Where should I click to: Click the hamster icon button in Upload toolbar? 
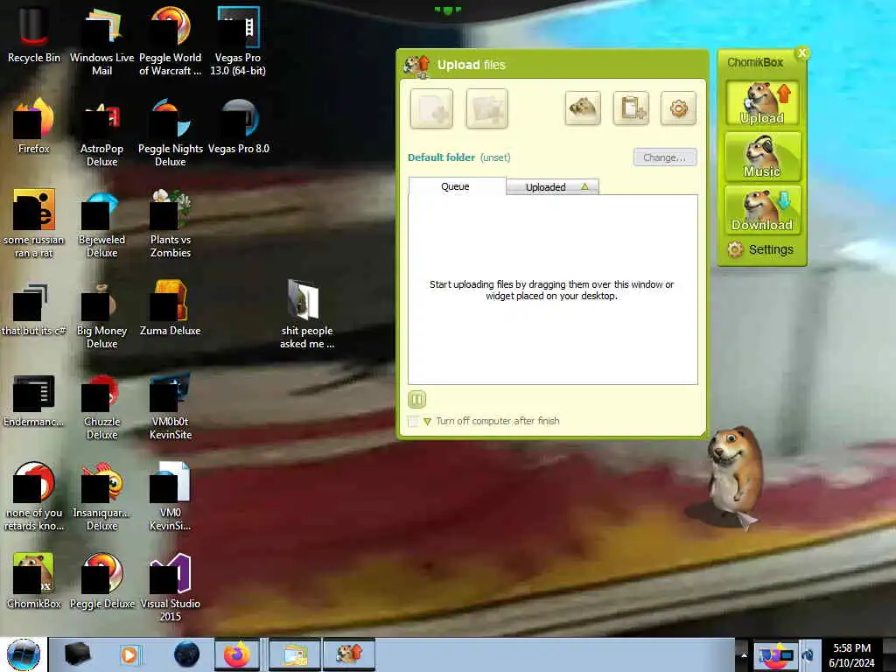(x=583, y=108)
